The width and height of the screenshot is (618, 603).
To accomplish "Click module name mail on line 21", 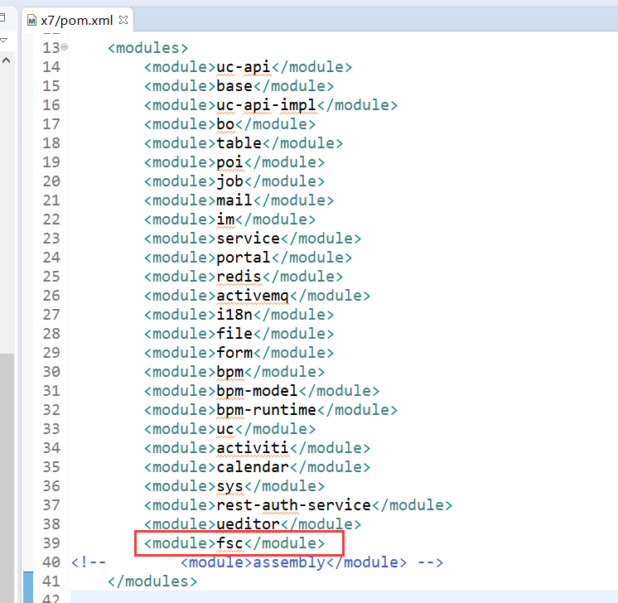I will [x=234, y=200].
